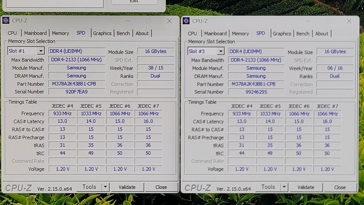This screenshot has height=205, width=364.
Task: Click the CPU-Z system icon on left window title bar
Action: point(5,21)
